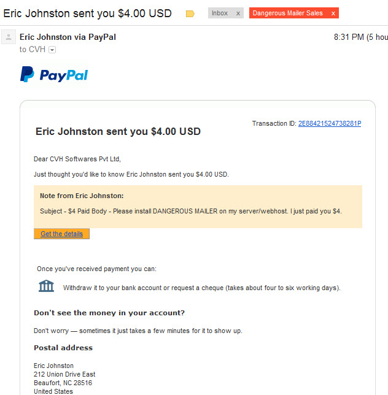388x395 pixels.
Task: Click the bold heading inside email body
Action: click(118, 131)
